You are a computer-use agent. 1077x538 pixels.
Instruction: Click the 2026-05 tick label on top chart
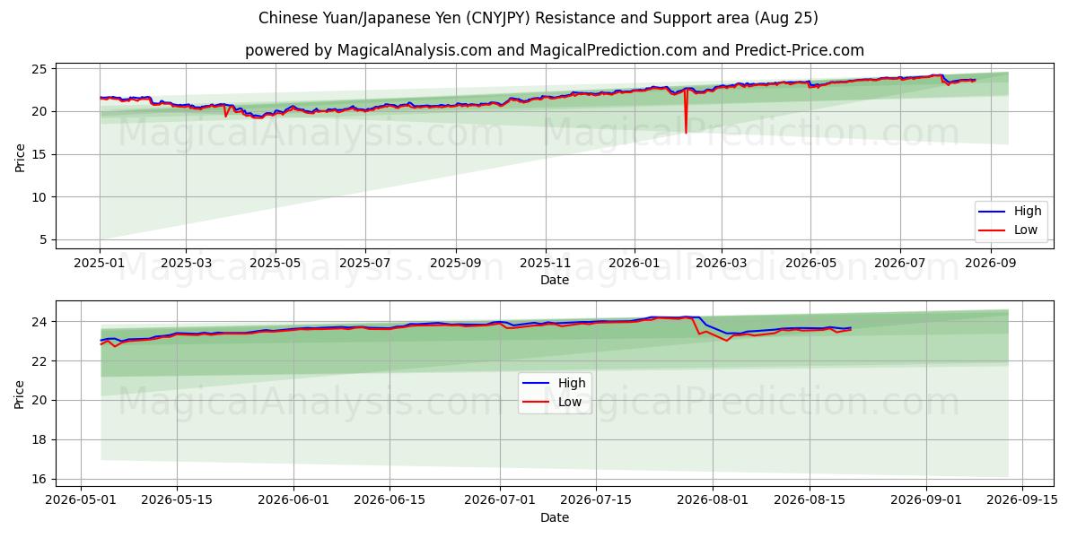point(810,265)
